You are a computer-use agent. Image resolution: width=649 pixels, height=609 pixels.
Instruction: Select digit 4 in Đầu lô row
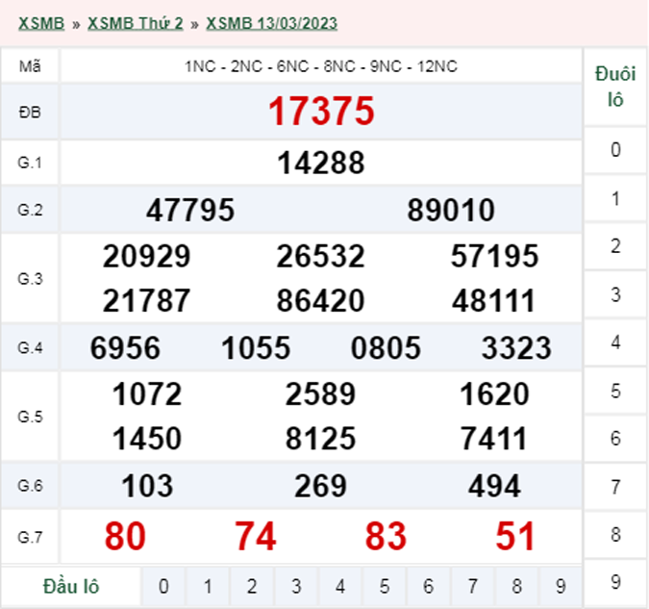340,586
